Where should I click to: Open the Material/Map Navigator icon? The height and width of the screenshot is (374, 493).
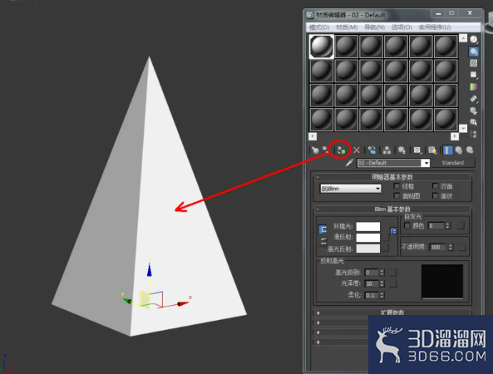[474, 134]
